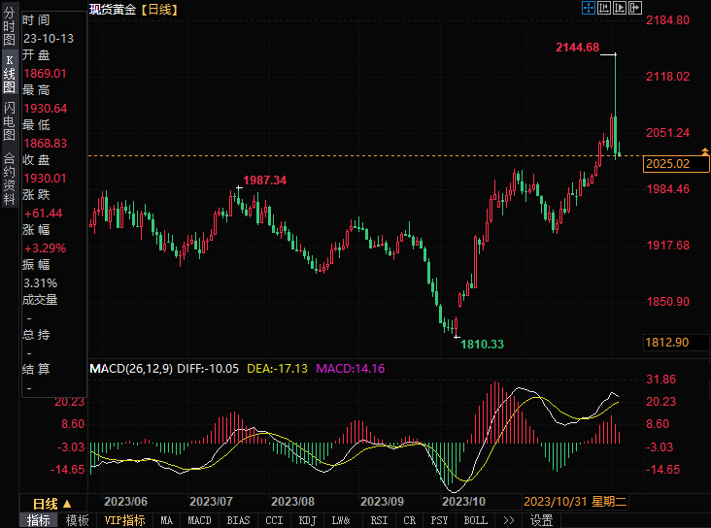The height and width of the screenshot is (528, 711).
Task: Select the K线图 side tab
Action: 9,75
